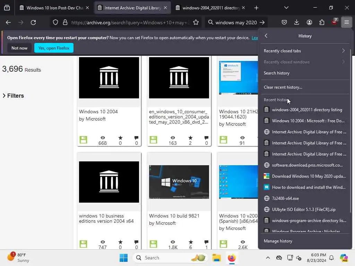Open the Learn more link in notification
Viewport: 355px width, 266px height.
point(255,38)
